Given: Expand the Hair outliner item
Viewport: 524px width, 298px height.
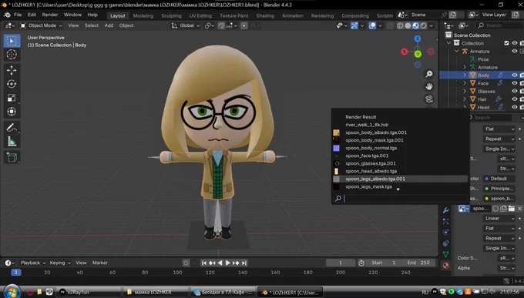Looking at the screenshot, I should (x=465, y=99).
